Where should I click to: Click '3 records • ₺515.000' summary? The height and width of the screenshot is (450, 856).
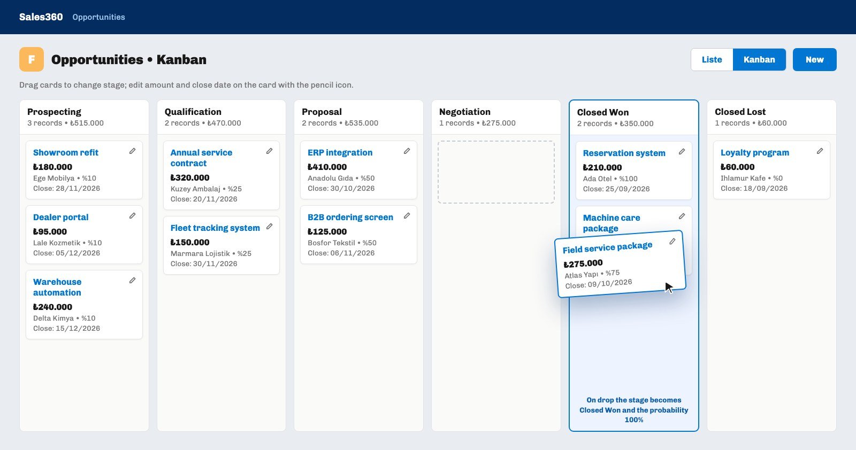[65, 123]
